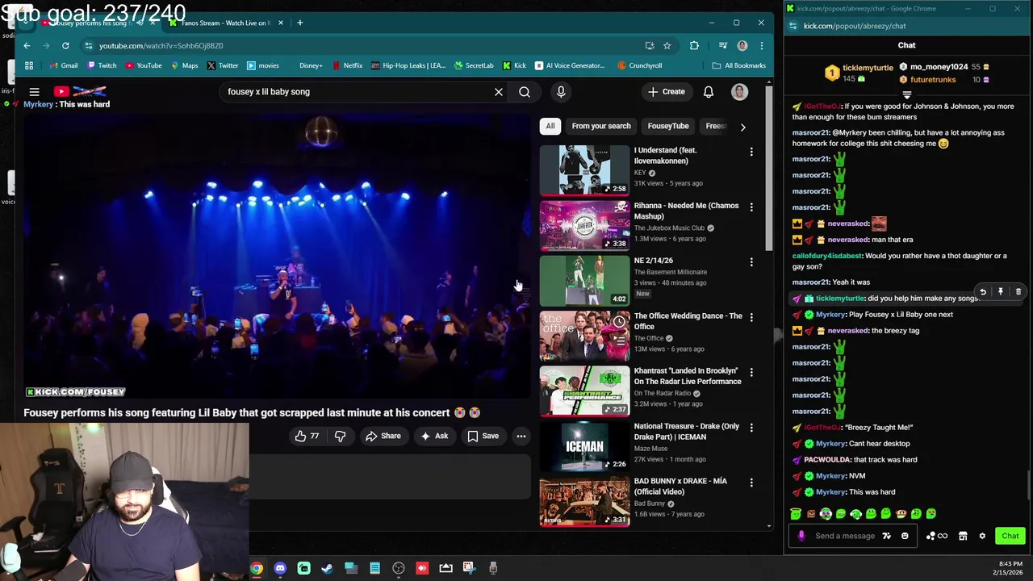Viewport: 1033px width, 581px height.
Task: Open Steam from the taskbar
Action: 327,568
